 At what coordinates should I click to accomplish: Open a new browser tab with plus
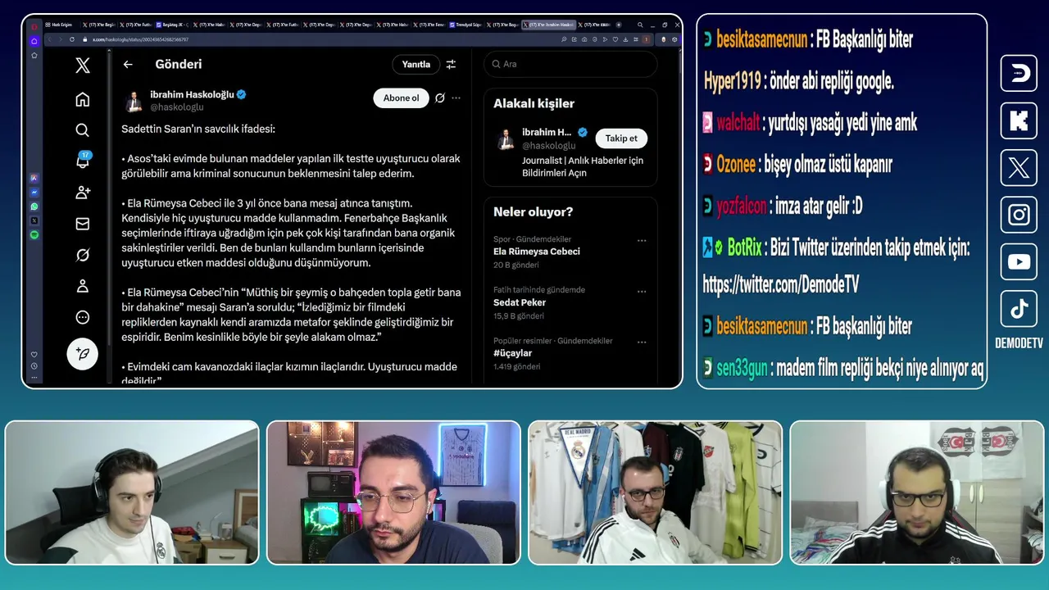coord(618,25)
